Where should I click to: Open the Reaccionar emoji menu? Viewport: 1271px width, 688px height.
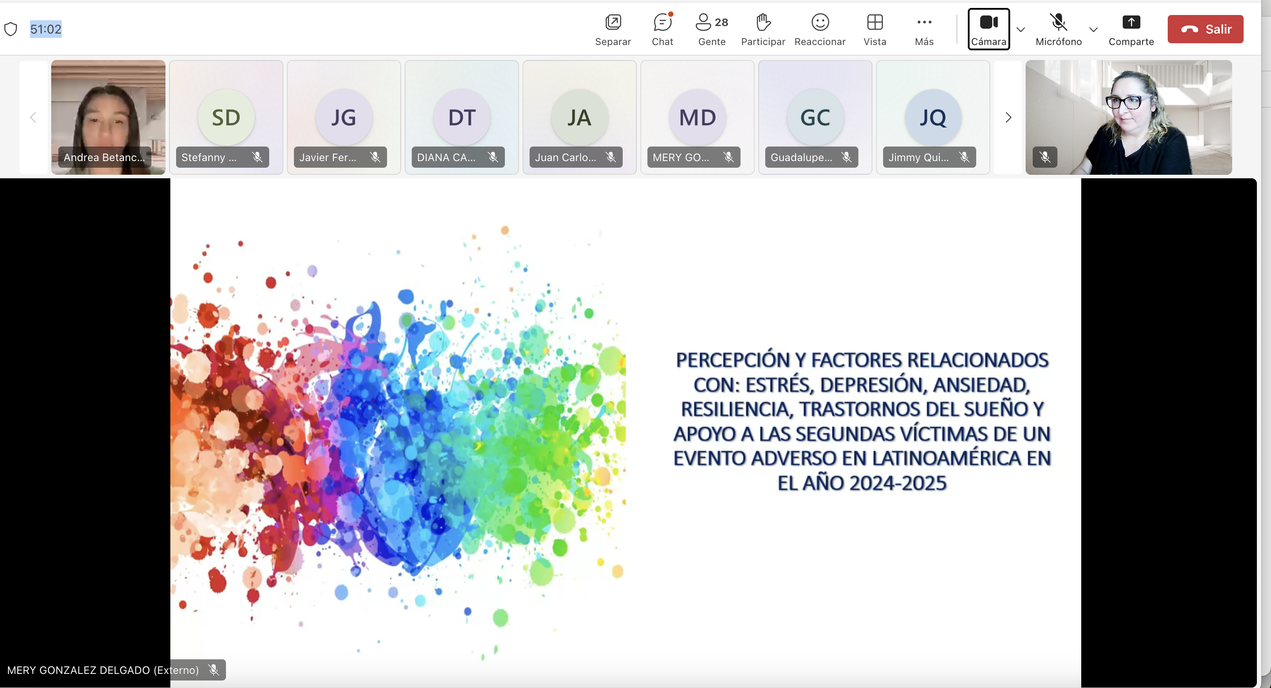pyautogui.click(x=819, y=29)
